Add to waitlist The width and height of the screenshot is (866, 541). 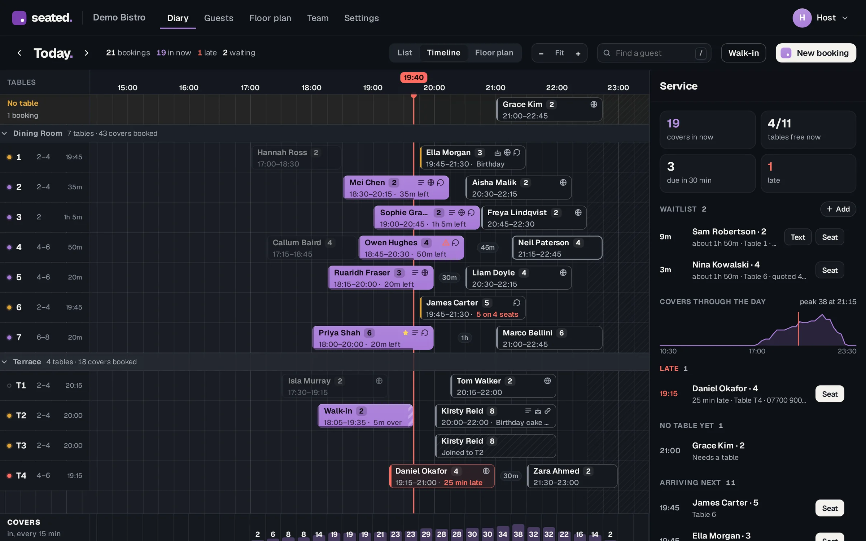(838, 209)
